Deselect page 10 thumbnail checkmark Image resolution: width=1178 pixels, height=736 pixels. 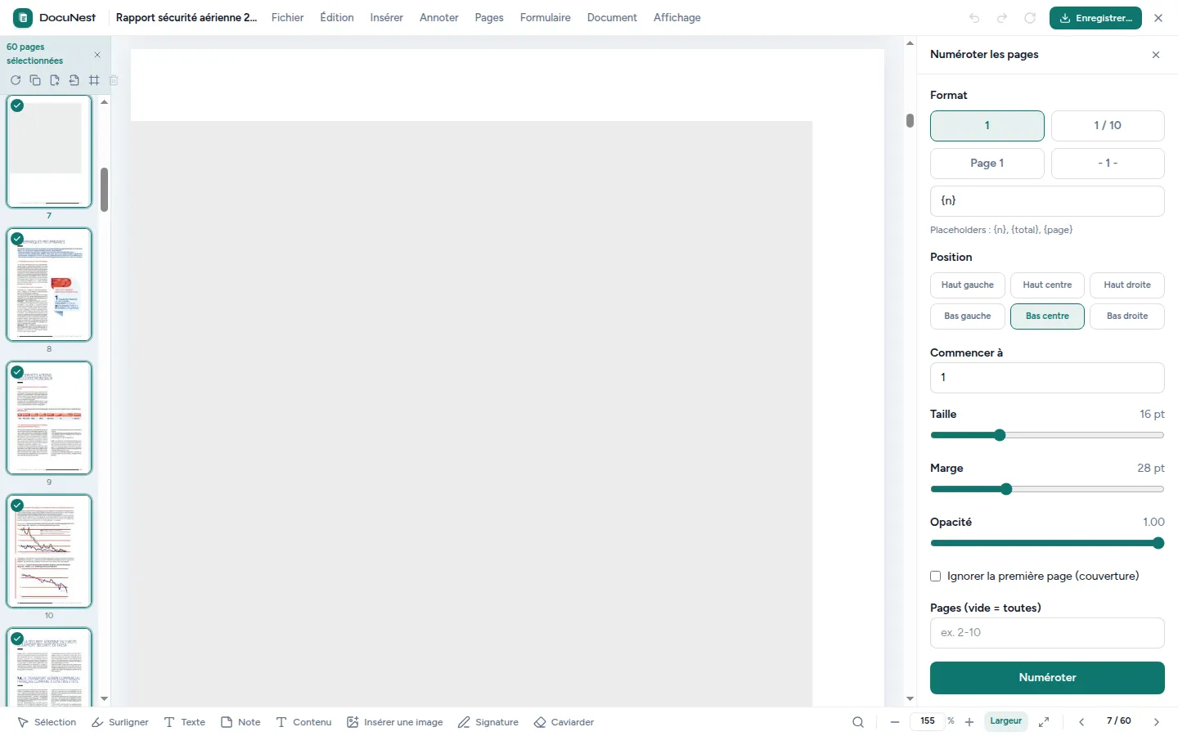17,505
